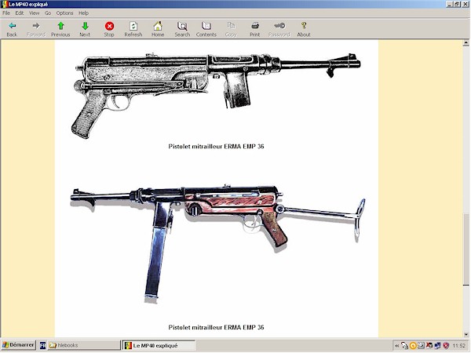Click the color submachine gun image
The image size is (471, 353).
(x=217, y=244)
